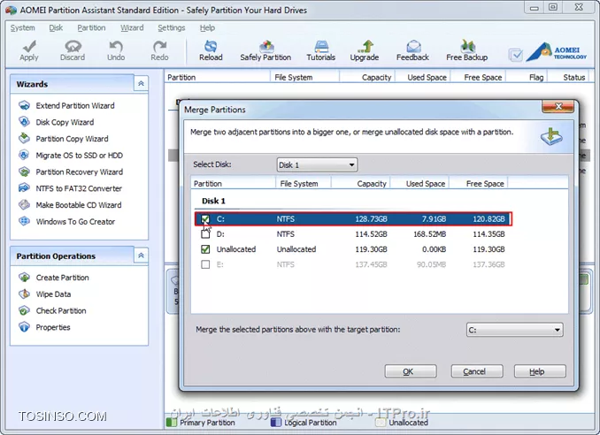Click Cancel in the Merge Partitions dialog
600x435 pixels.
tap(477, 371)
